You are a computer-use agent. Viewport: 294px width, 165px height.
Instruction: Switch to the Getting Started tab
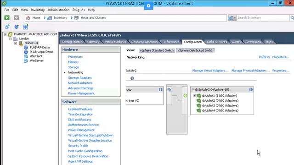[x=72, y=42]
